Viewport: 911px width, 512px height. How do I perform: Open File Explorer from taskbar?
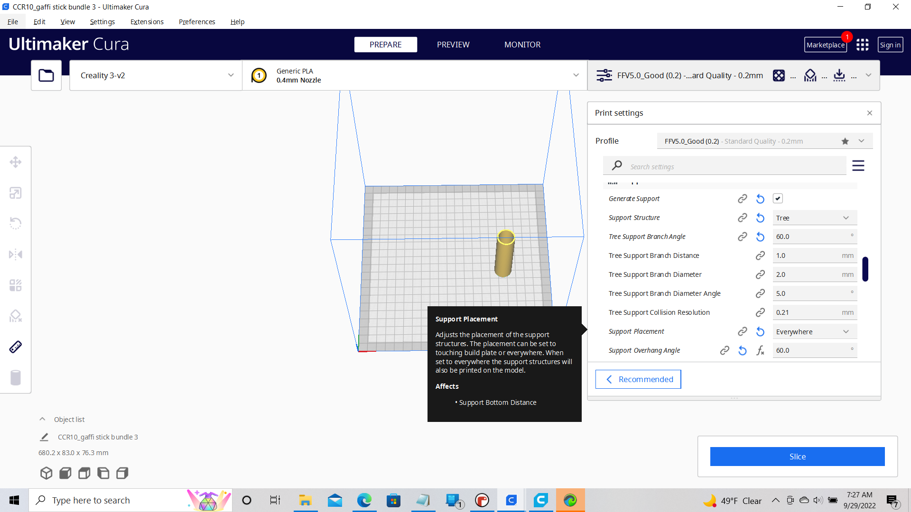[305, 500]
